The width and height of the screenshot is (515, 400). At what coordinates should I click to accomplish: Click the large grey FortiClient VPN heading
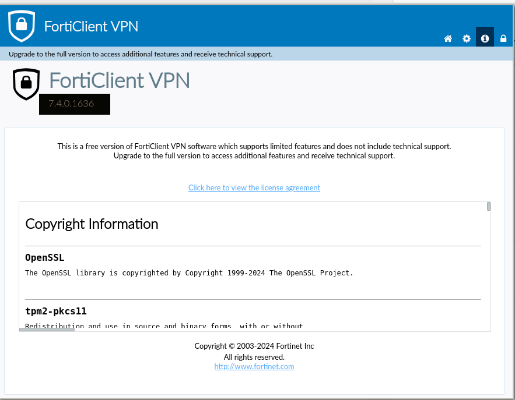120,80
